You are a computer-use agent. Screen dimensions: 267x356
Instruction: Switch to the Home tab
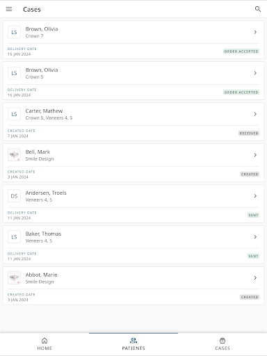point(44,344)
